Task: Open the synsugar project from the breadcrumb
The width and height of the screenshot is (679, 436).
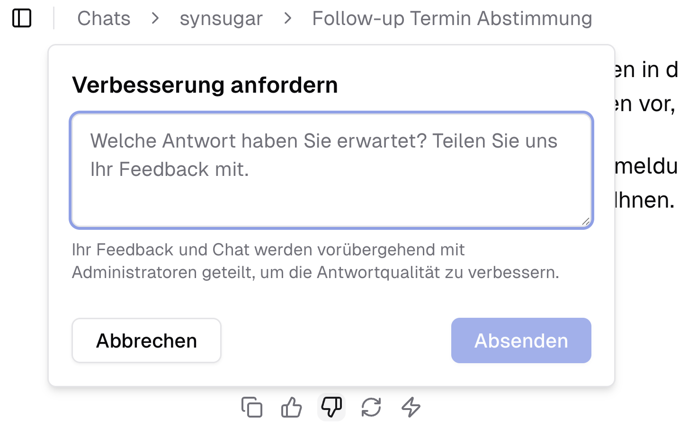Action: tap(221, 19)
